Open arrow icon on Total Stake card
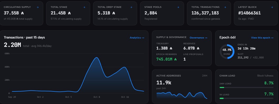Viewport: 279px width, 104px height. (84, 7)
